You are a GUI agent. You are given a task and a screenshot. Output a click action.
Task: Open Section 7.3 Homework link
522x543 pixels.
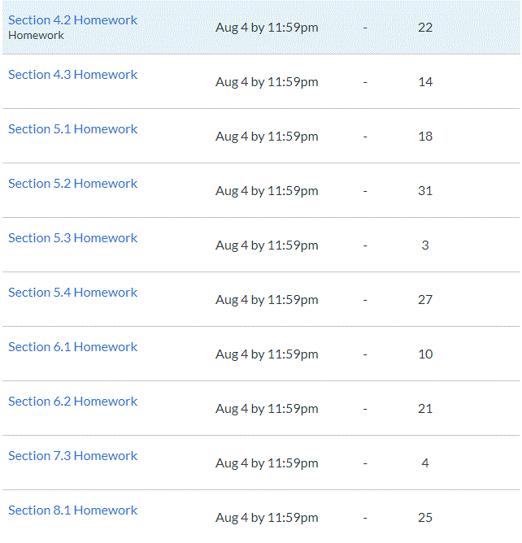[x=72, y=455]
